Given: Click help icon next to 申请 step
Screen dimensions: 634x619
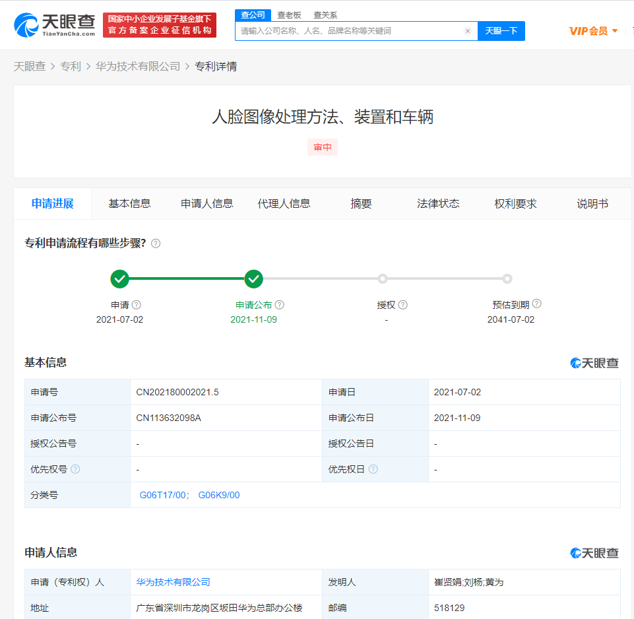Looking at the screenshot, I should pos(137,305).
